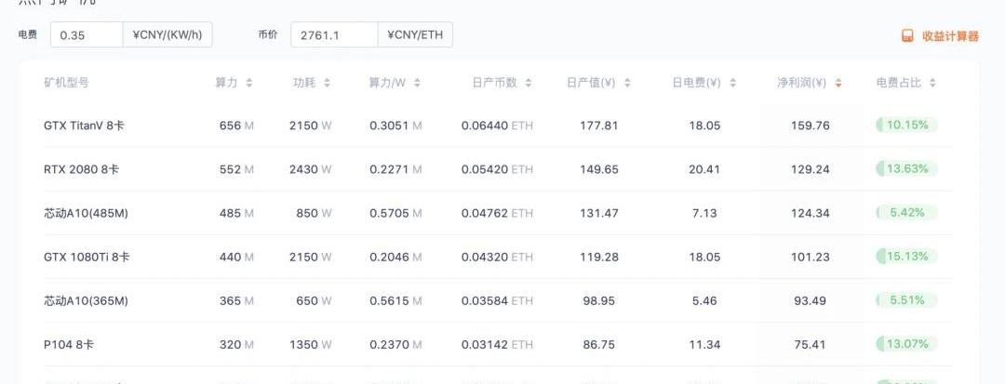The image size is (1005, 384).
Task: Click the 电费 input field showing 0.35
Action: coord(87,35)
